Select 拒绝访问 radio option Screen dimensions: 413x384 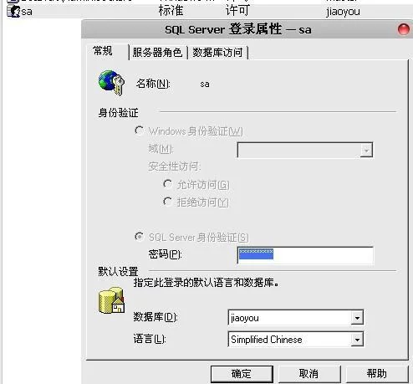pyautogui.click(x=167, y=202)
